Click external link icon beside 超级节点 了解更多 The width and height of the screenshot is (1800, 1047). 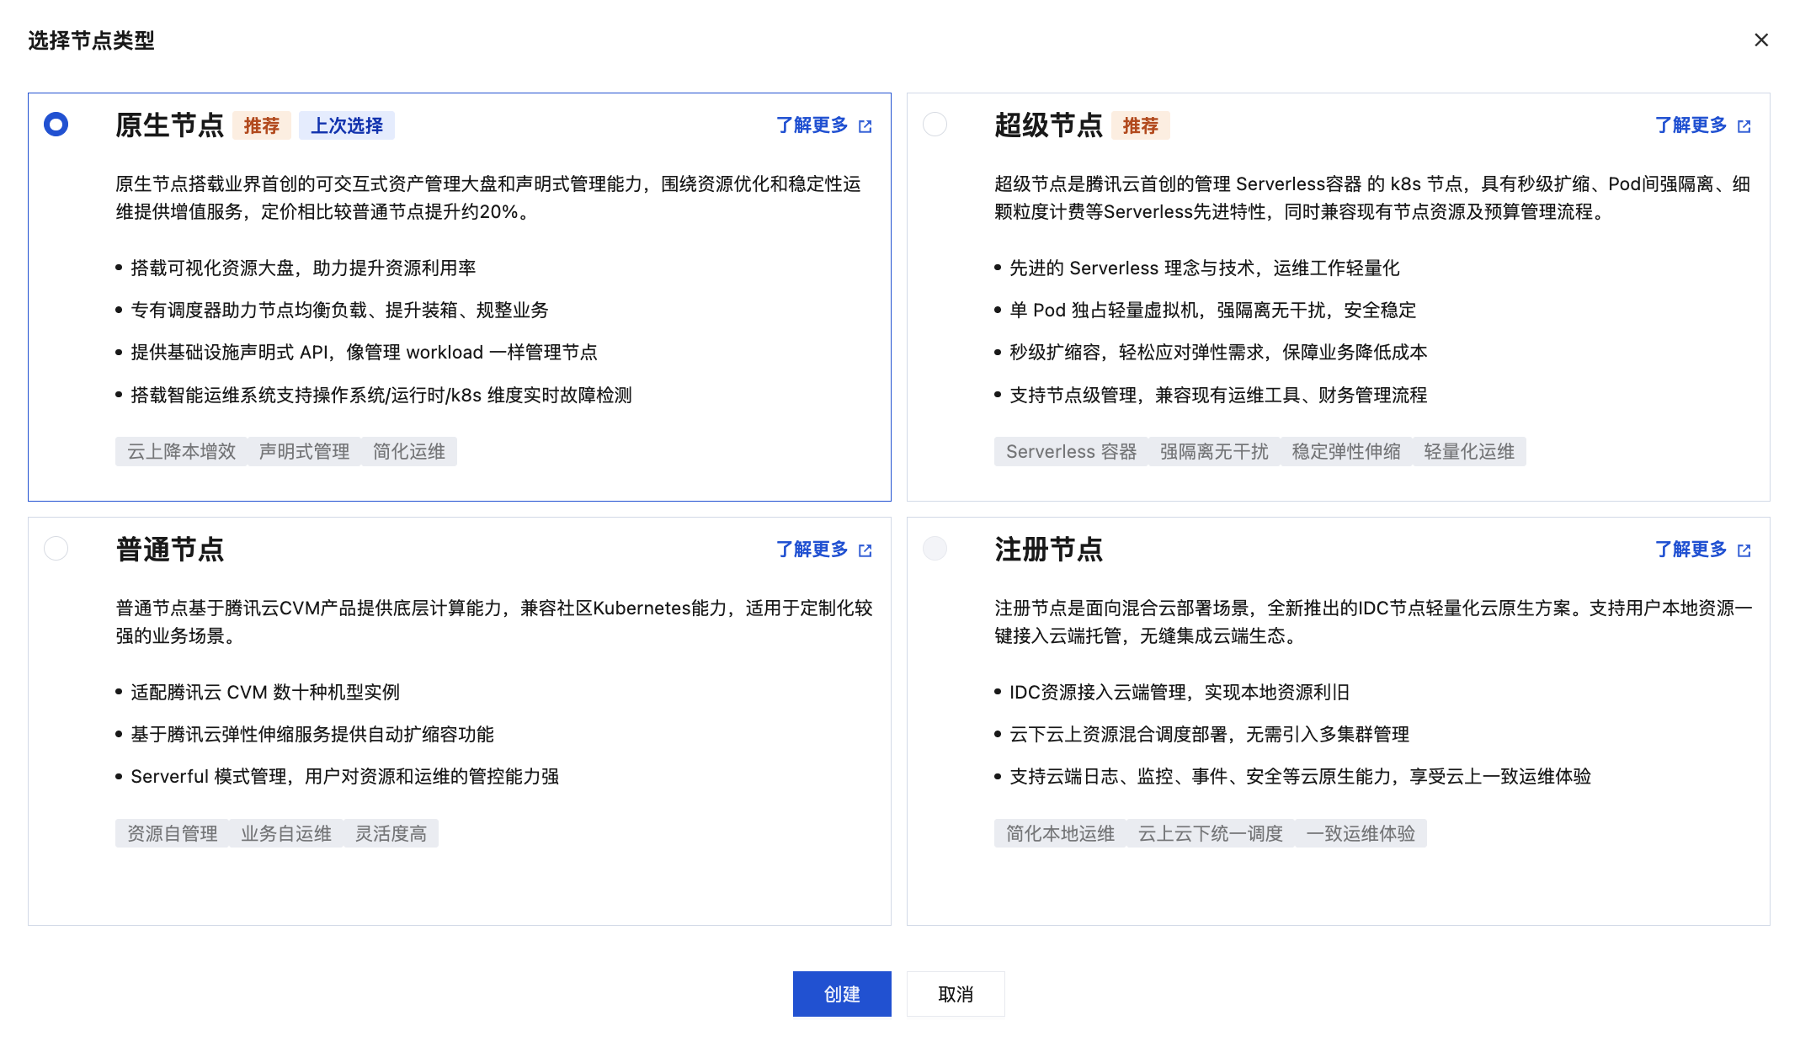click(1744, 126)
